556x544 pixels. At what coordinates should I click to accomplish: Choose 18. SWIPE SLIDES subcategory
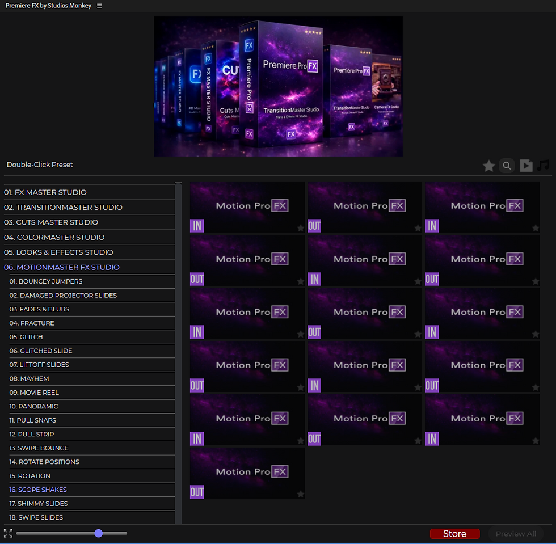coord(92,517)
